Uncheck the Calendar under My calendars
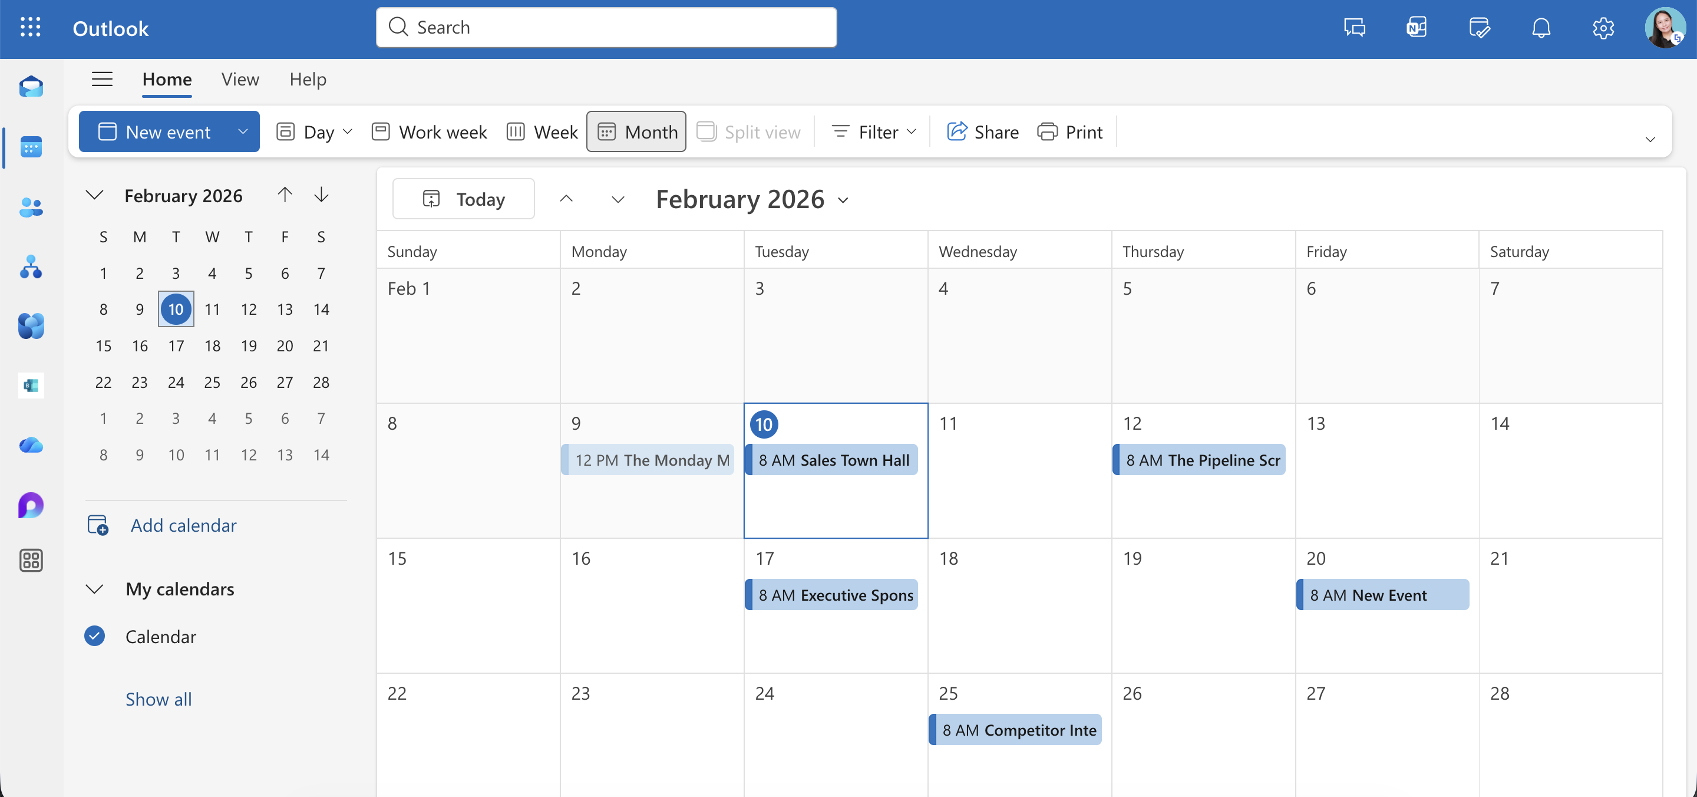The width and height of the screenshot is (1697, 797). pyautogui.click(x=94, y=635)
